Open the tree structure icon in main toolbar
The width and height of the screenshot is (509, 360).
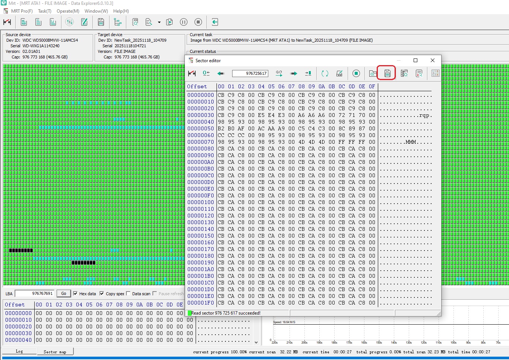[x=117, y=22]
